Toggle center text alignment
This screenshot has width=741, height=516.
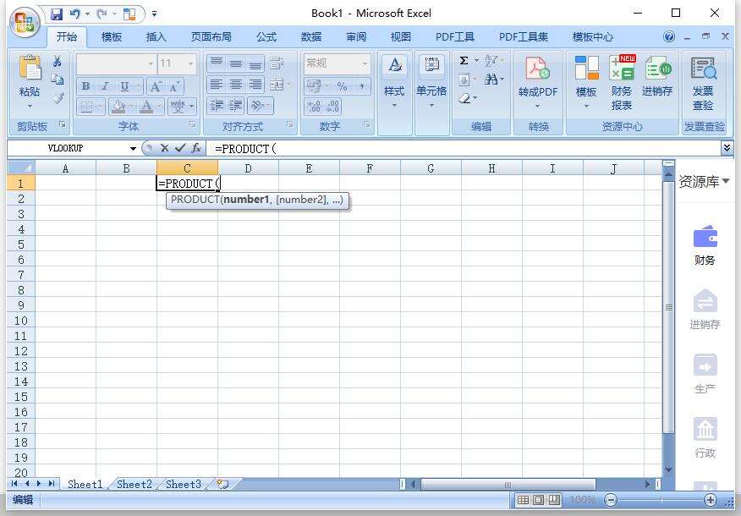[236, 85]
